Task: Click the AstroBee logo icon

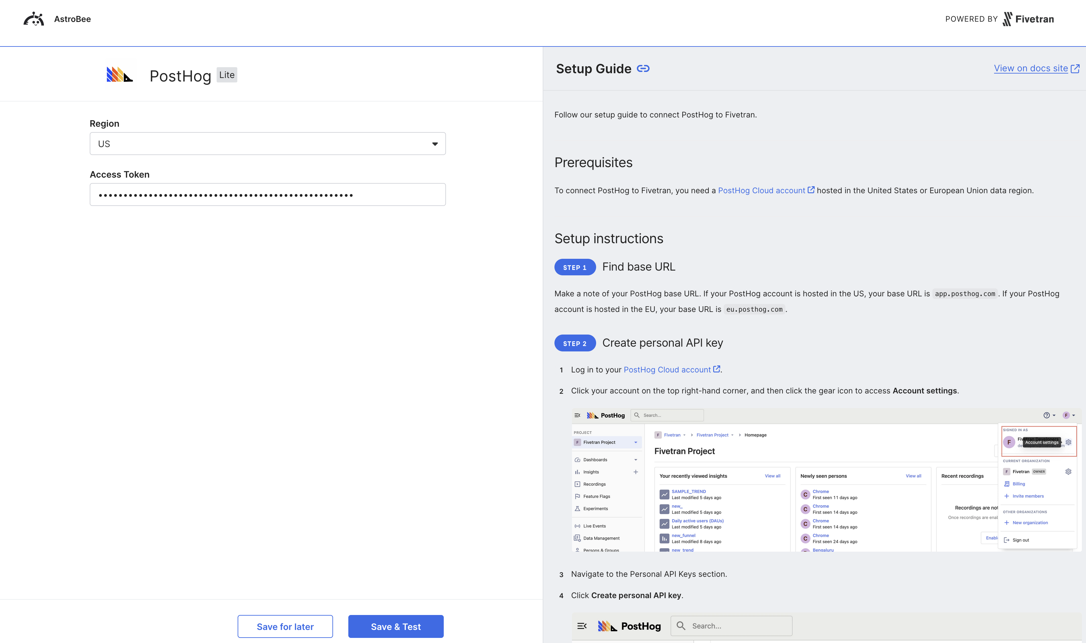Action: (x=34, y=19)
